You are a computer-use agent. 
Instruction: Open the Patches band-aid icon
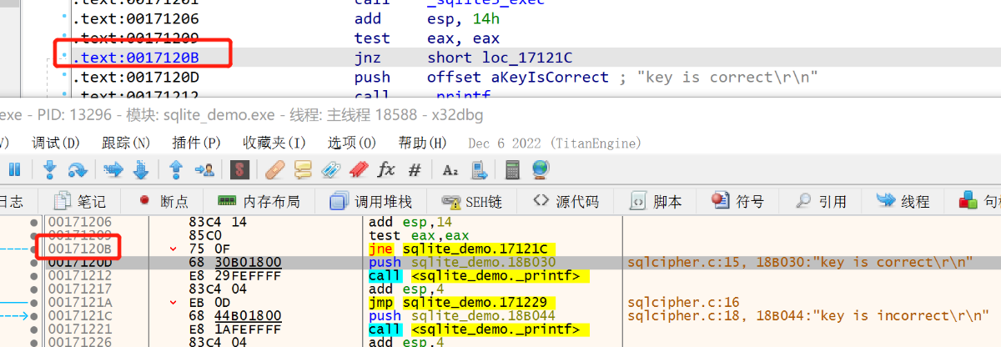click(x=275, y=169)
